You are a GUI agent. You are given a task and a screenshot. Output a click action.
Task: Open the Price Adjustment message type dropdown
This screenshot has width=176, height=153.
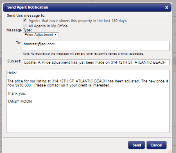tap(41, 35)
